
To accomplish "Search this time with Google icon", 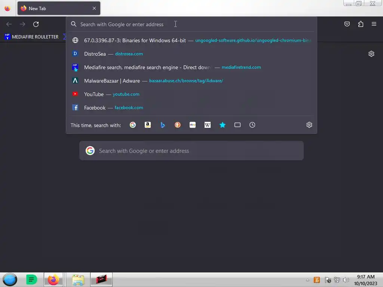I will coord(133,125).
